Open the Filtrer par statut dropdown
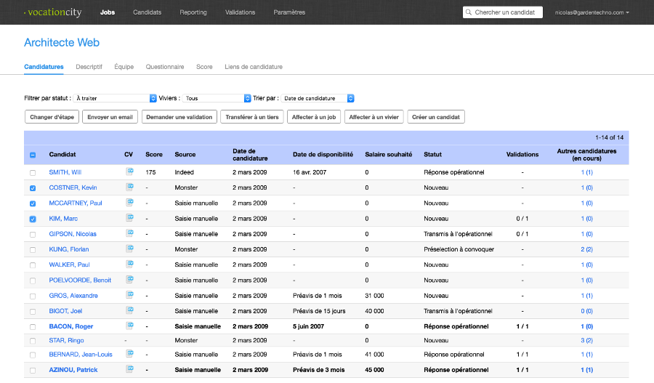The height and width of the screenshot is (383, 654). pos(116,98)
